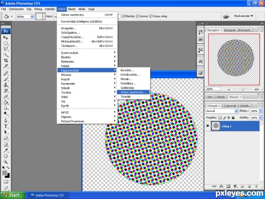265x199 pixels.
Task: Open the tool preset picker arrow
Action: [x=11, y=16]
